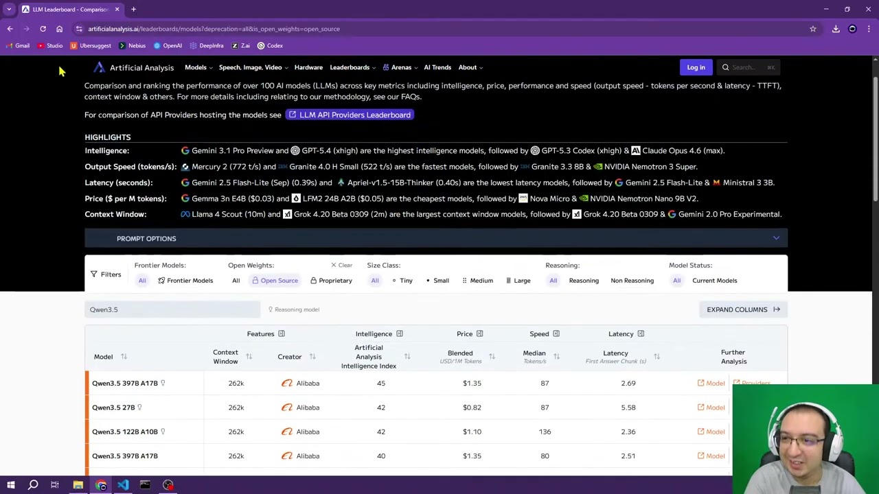Sort by Model column
879x494 pixels.
click(124, 357)
